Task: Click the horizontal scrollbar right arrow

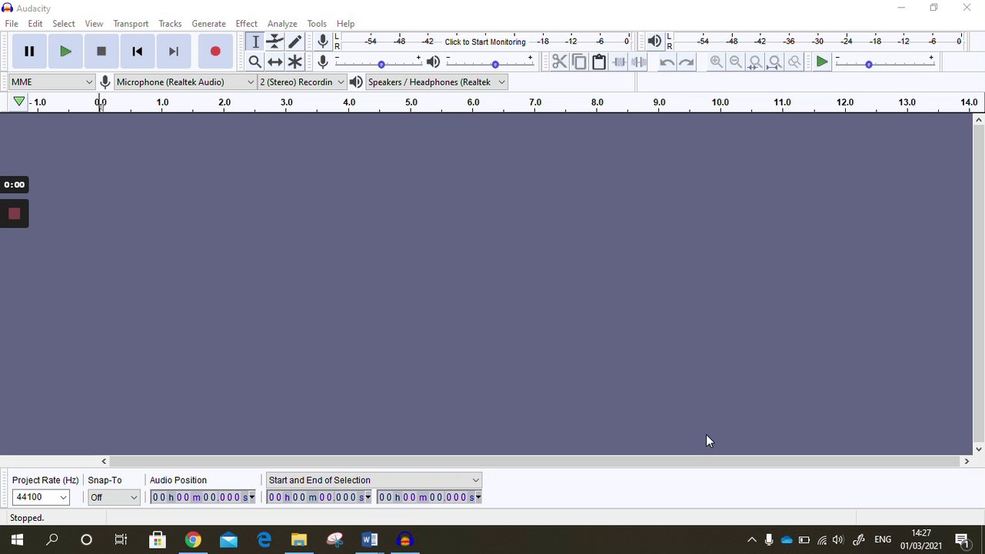Action: point(967,462)
